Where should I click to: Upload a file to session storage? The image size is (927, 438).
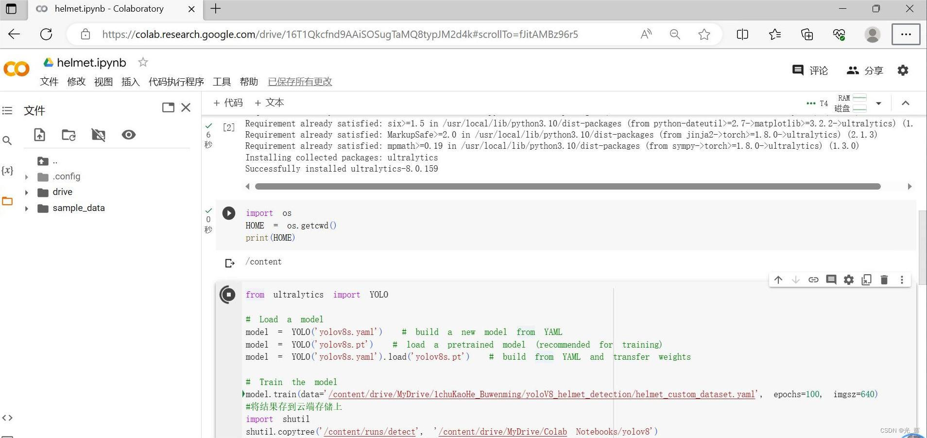point(39,135)
